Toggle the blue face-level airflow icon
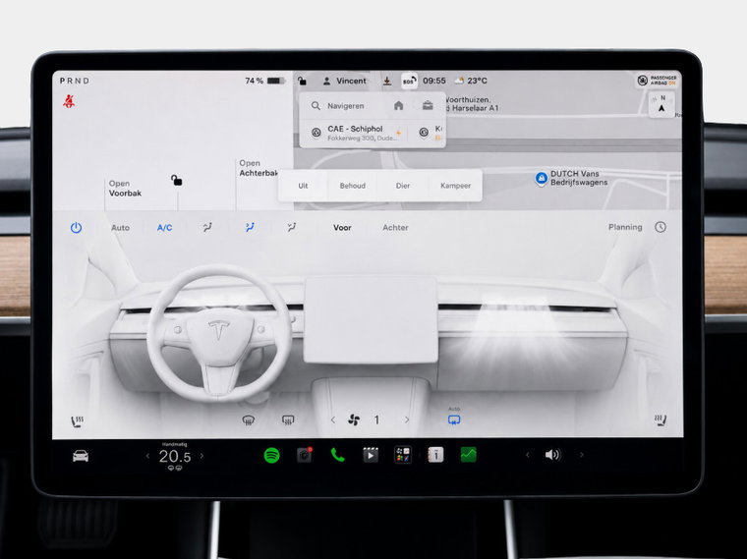The image size is (747, 559). coord(250,228)
